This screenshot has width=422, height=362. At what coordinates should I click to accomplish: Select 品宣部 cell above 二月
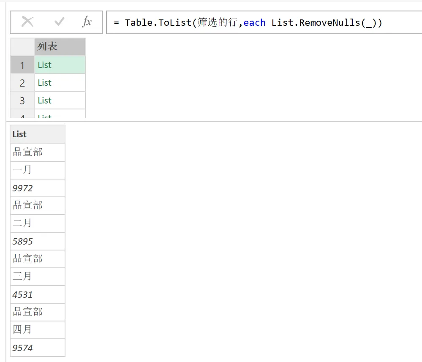tap(38, 206)
